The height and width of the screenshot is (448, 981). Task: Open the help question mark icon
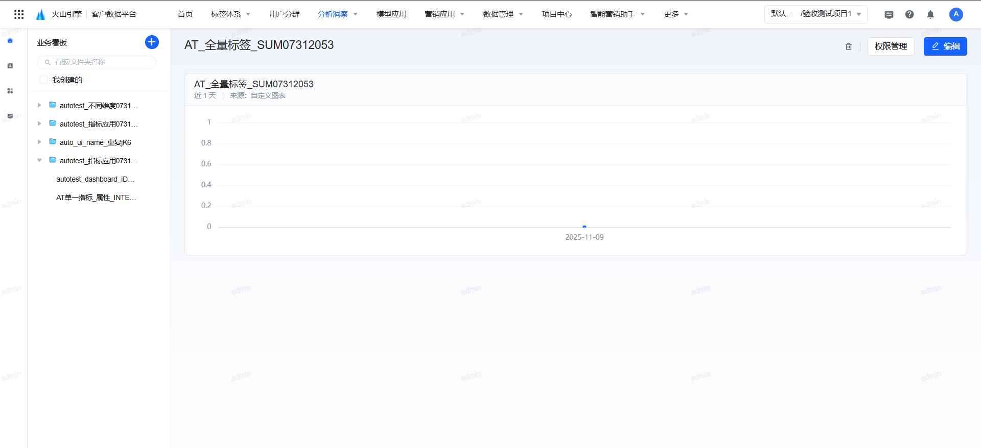click(909, 15)
